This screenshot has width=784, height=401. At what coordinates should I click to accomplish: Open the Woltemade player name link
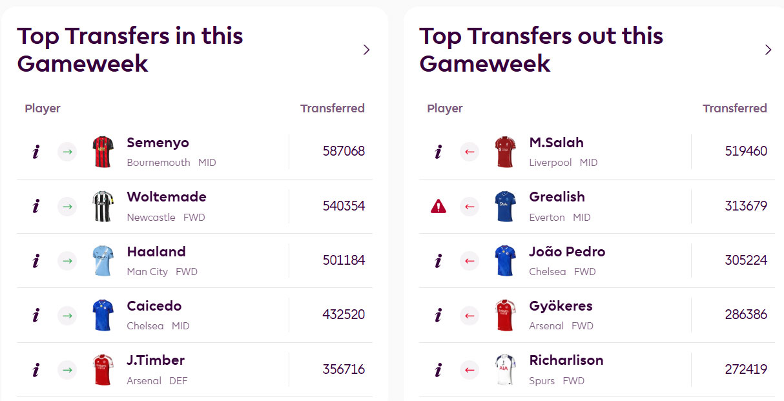tap(167, 197)
